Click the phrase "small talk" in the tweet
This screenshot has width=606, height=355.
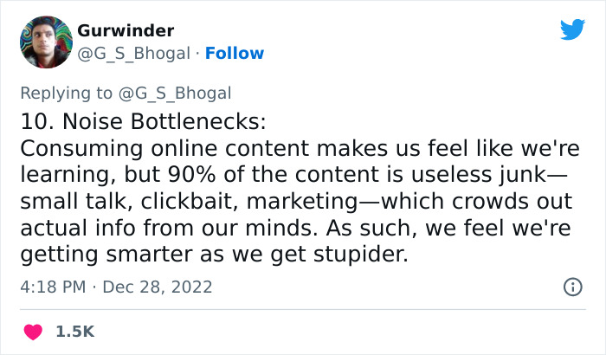click(x=69, y=201)
